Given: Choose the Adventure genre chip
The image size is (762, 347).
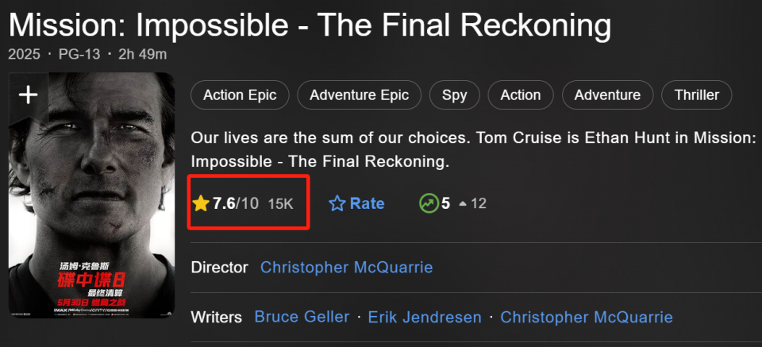Looking at the screenshot, I should [x=607, y=95].
